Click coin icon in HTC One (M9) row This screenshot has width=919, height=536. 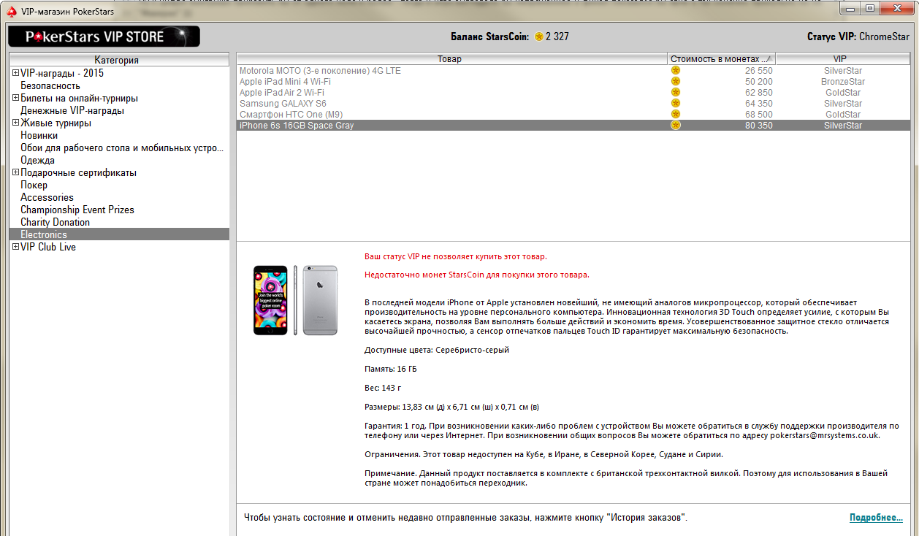point(676,115)
